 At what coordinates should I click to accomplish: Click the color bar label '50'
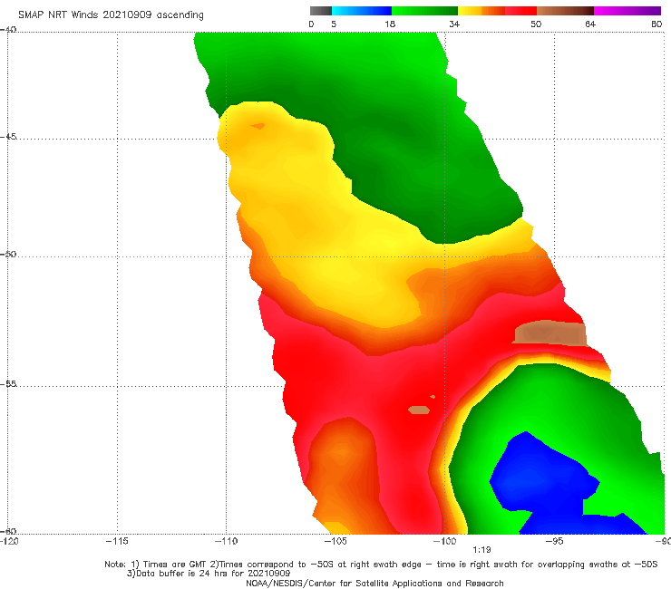pos(536,24)
